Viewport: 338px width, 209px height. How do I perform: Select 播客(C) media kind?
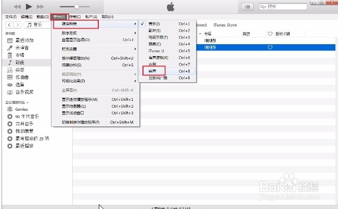click(x=167, y=44)
